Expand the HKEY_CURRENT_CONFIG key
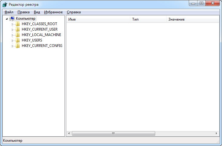 point(12,46)
